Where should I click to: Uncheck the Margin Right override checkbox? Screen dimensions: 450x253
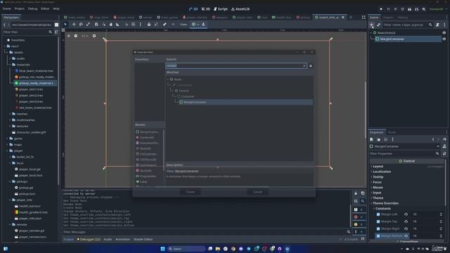coord(378,228)
